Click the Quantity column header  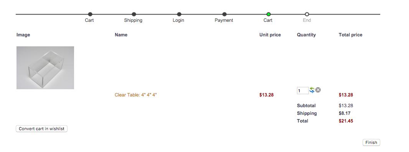(x=307, y=35)
